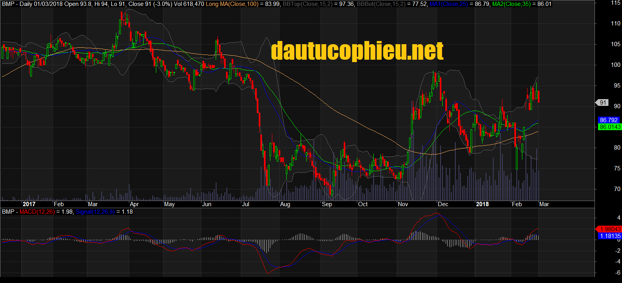Click the 'Signal(12,26,9) = 1.18' indicator label
Viewport: 622px width, 283px height.
[104, 212]
